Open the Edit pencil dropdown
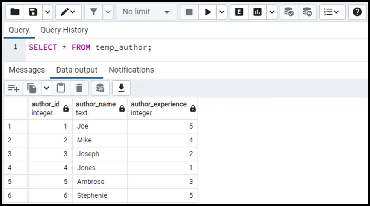Screen dimensions: 370x206 (x=68, y=12)
